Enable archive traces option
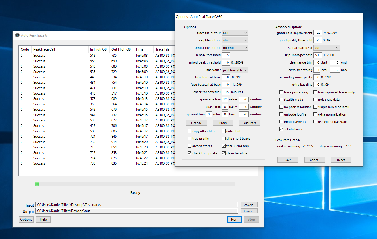Viewport: 377px width, 239px height. point(189,146)
